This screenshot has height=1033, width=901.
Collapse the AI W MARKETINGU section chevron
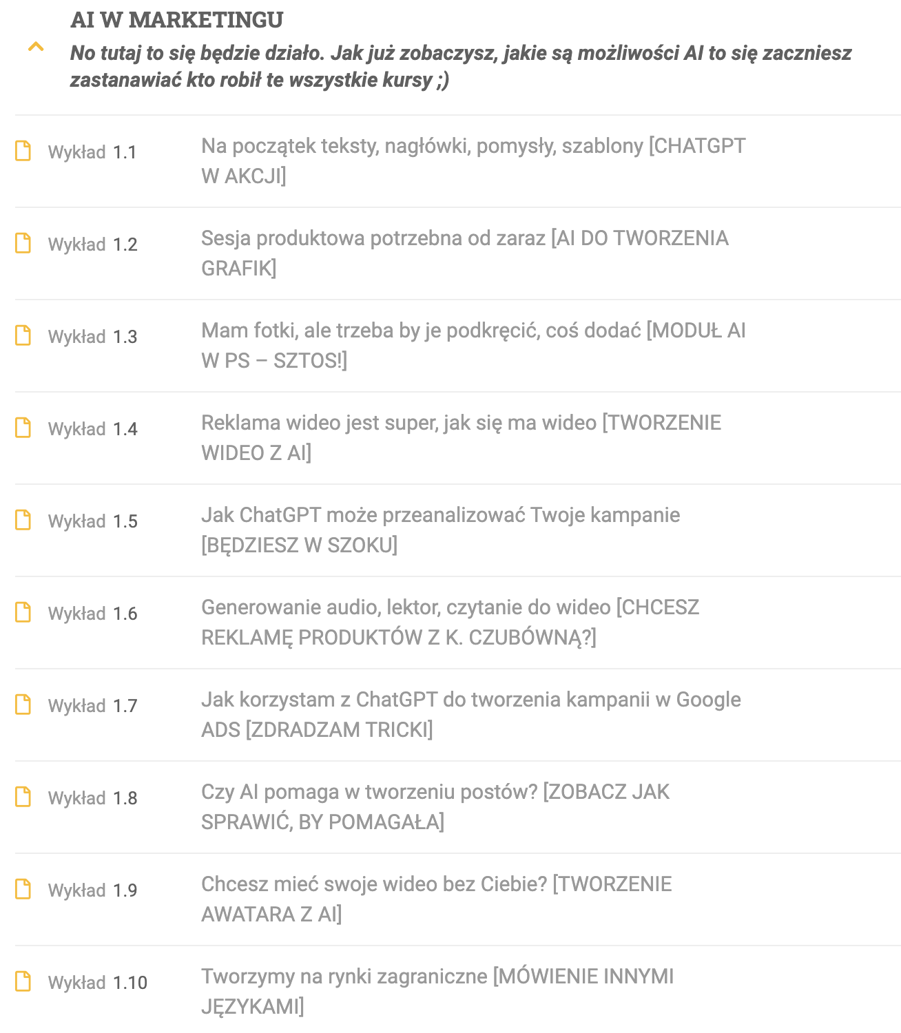[36, 48]
